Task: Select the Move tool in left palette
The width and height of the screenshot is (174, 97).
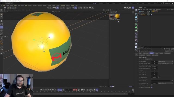Action: 2,21
